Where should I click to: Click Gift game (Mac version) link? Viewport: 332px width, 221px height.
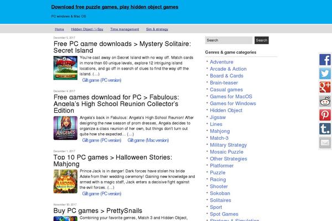pyautogui.click(x=148, y=140)
